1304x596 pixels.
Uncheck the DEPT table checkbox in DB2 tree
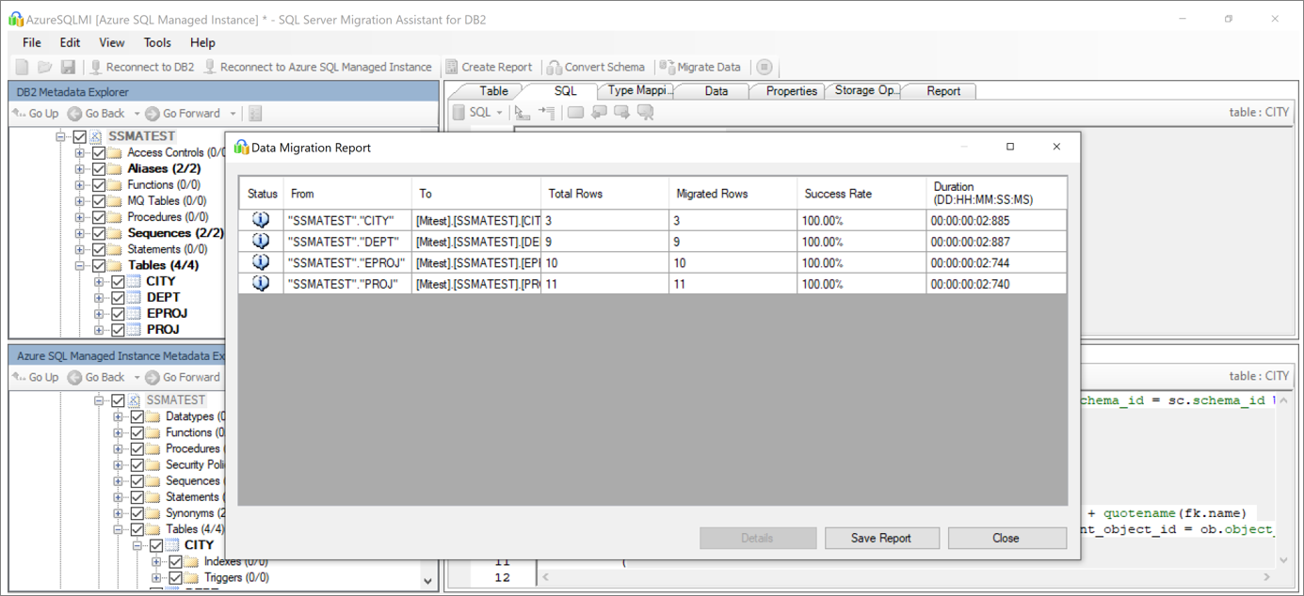tap(118, 297)
